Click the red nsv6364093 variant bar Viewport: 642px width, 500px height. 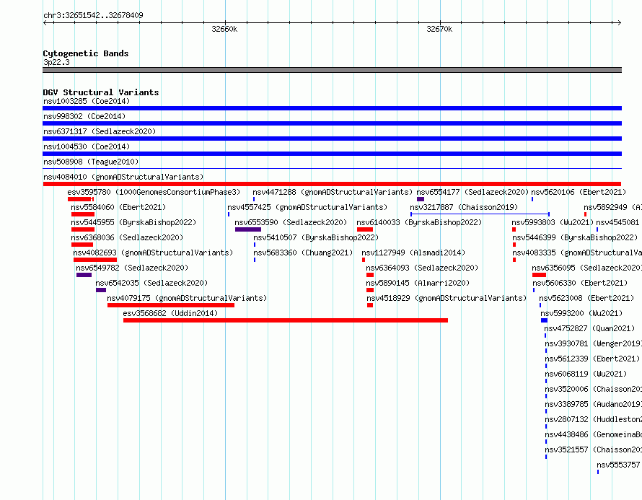[x=370, y=275]
